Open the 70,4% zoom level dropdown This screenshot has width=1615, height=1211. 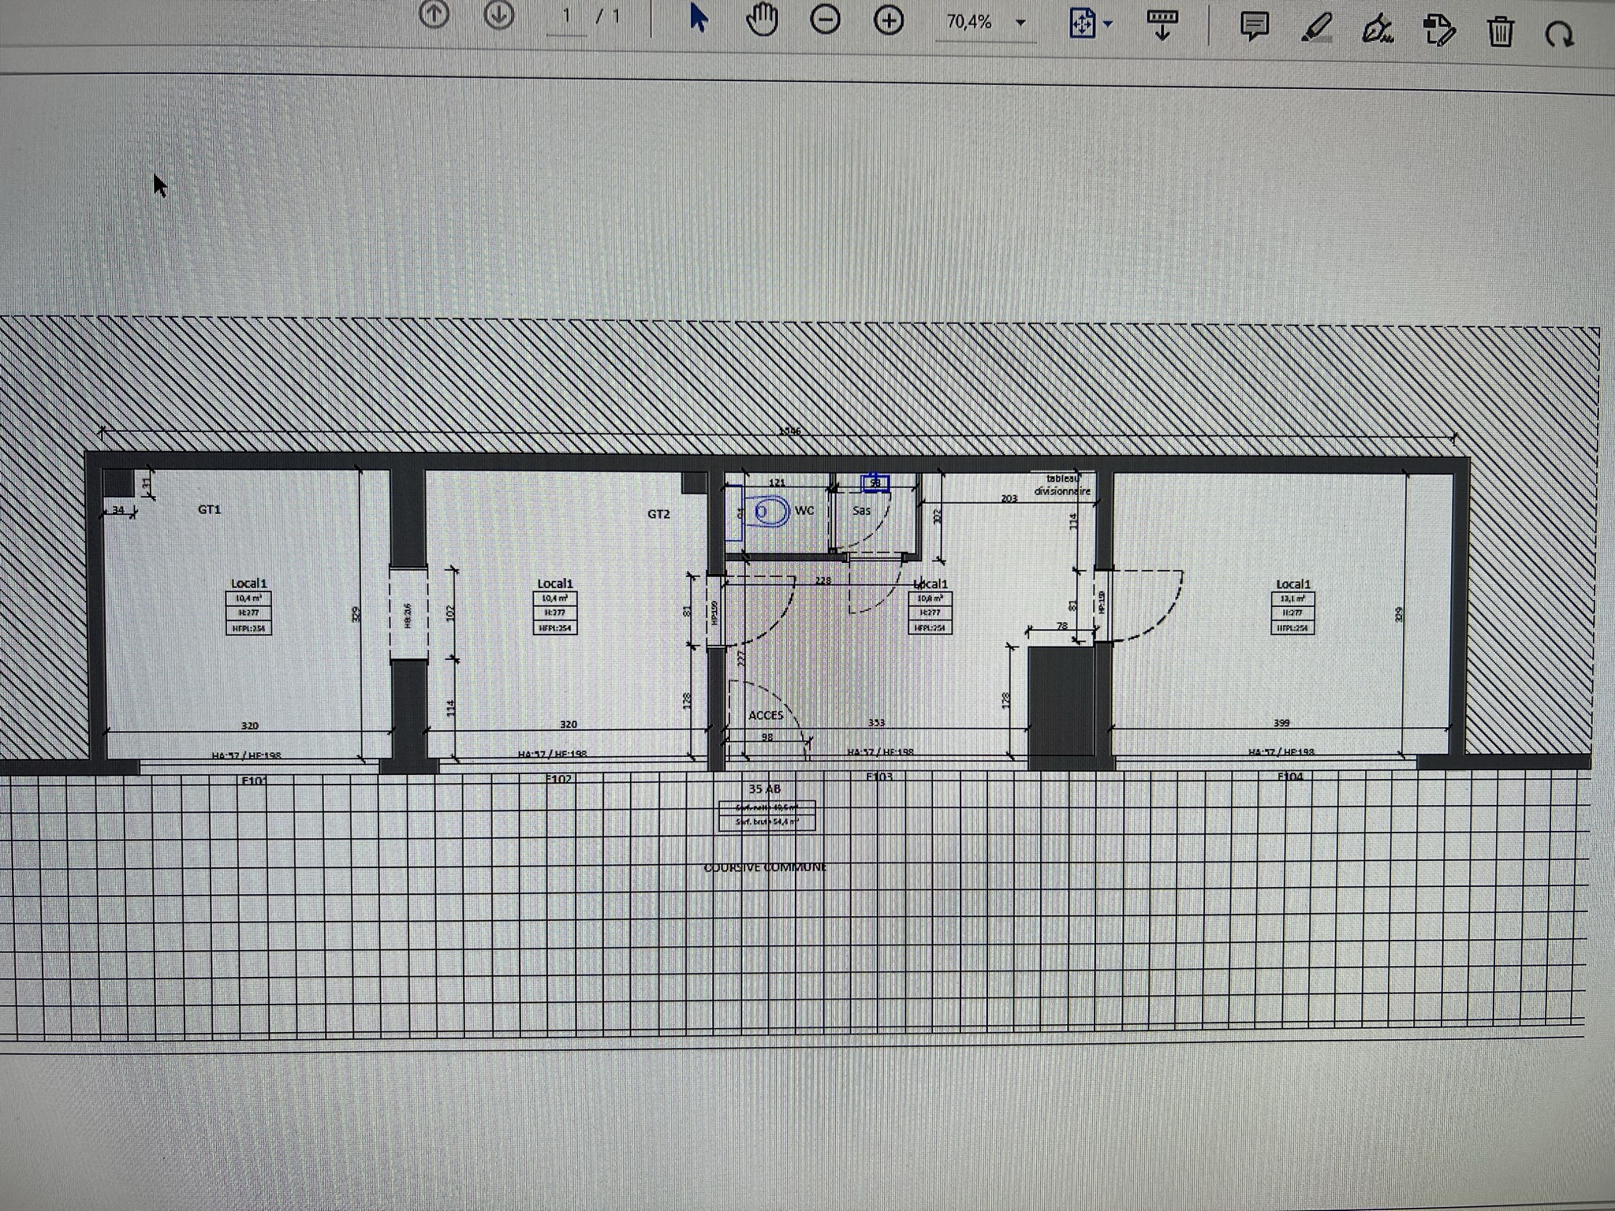pyautogui.click(x=1020, y=23)
